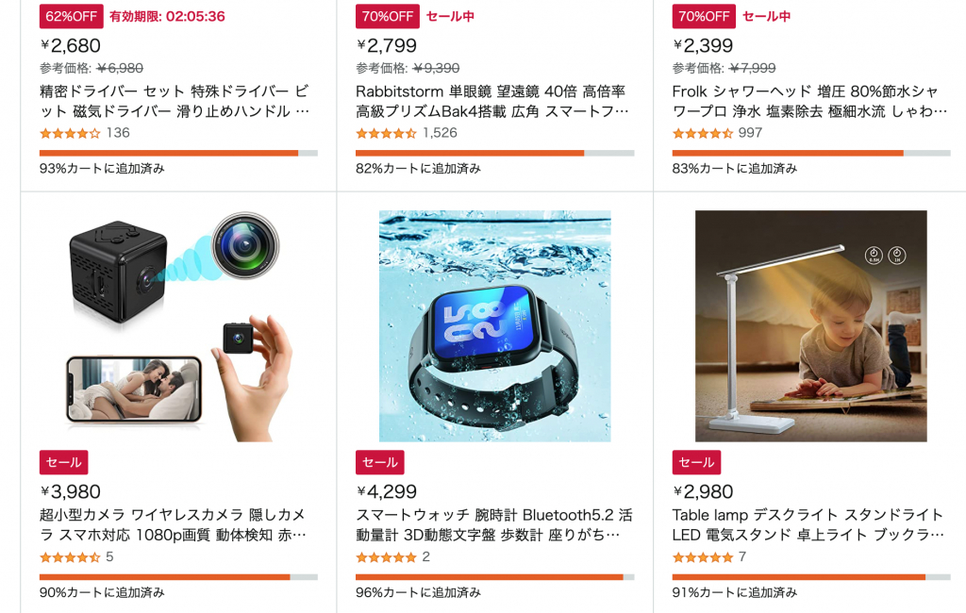
Task: Open the 超小型カメラ ワイヤレスカメラ product link
Action: (x=174, y=525)
